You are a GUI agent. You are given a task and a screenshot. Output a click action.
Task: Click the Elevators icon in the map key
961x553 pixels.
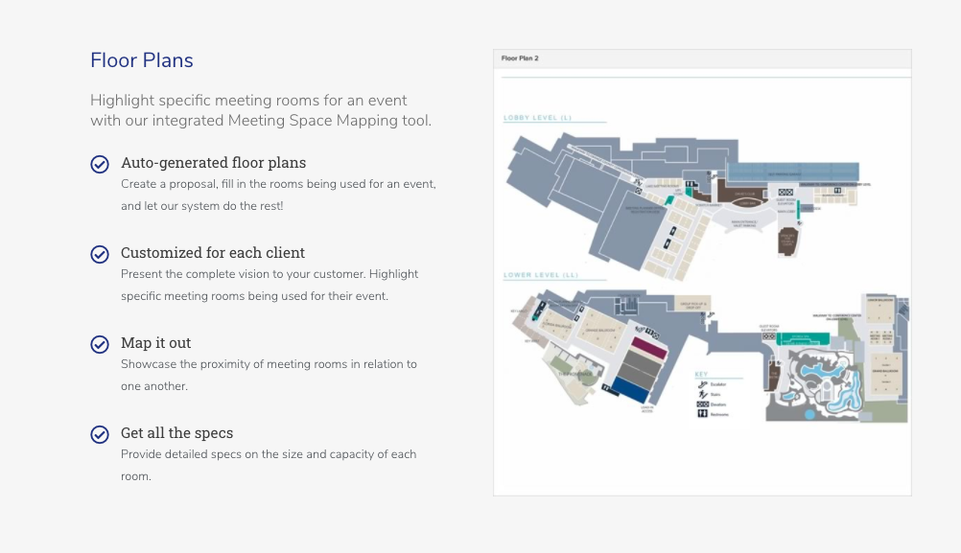point(702,404)
